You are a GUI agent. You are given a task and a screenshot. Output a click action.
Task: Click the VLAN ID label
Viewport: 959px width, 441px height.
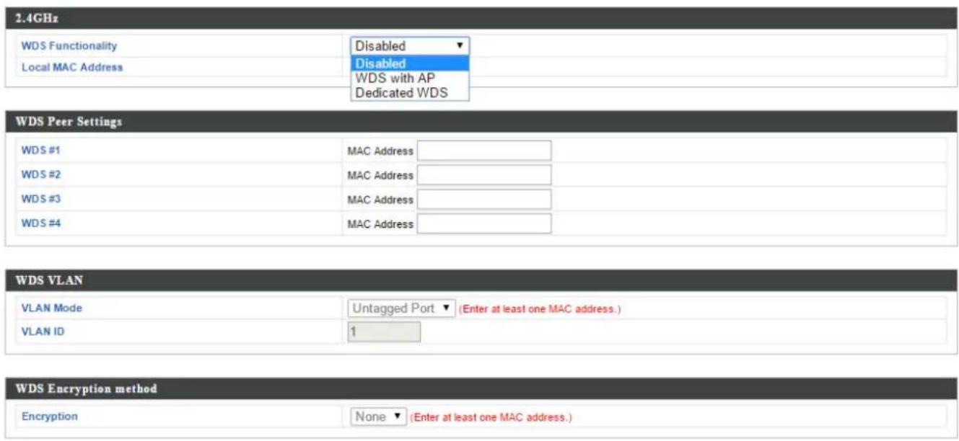coord(43,332)
